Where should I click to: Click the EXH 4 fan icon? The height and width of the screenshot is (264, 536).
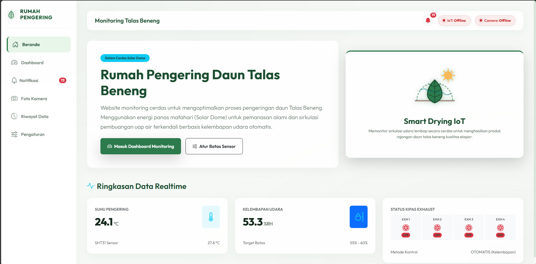[500, 228]
